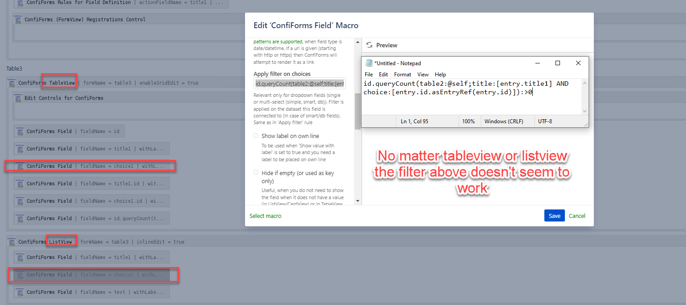Enable the 'Hide if empty' checkbox
This screenshot has height=305, width=686.
tap(256, 172)
